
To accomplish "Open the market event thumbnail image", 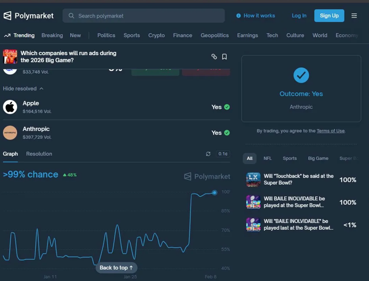I will click(10, 57).
